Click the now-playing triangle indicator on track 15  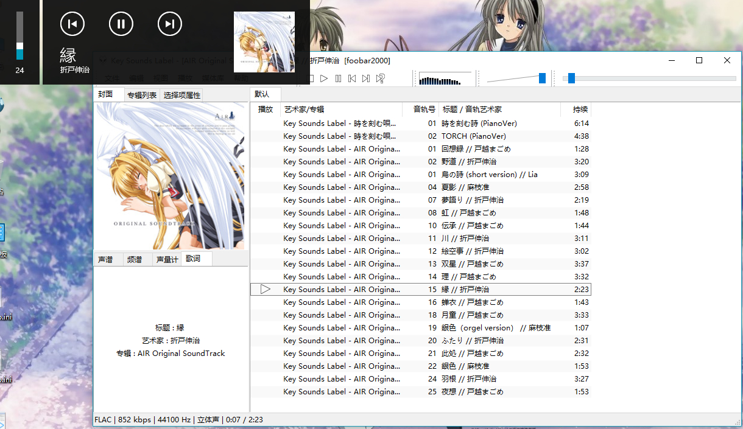266,290
